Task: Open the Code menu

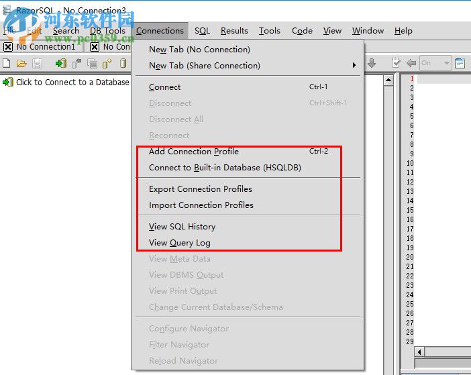Action: coord(302,31)
